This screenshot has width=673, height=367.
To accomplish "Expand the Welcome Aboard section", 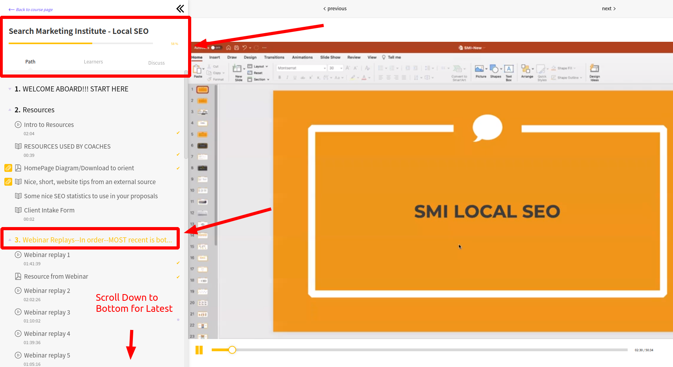I will (10, 89).
